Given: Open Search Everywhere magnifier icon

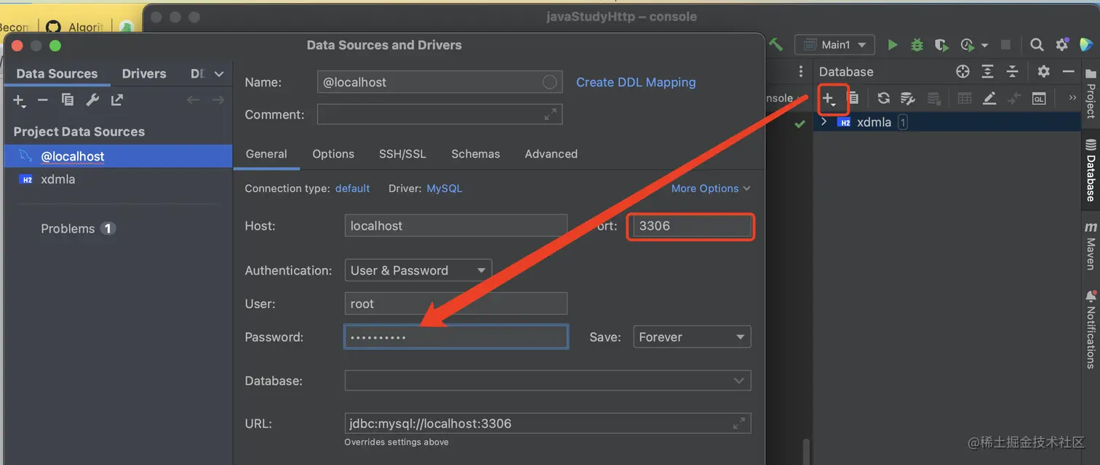Looking at the screenshot, I should [1037, 45].
